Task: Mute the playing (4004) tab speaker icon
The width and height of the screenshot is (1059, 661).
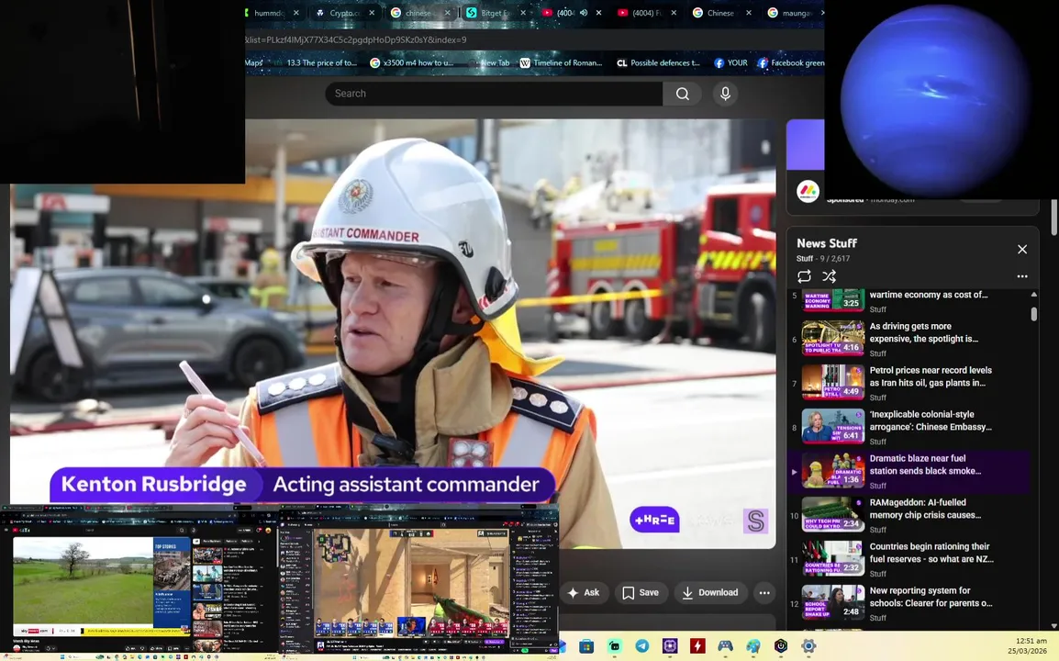Action: [584, 13]
